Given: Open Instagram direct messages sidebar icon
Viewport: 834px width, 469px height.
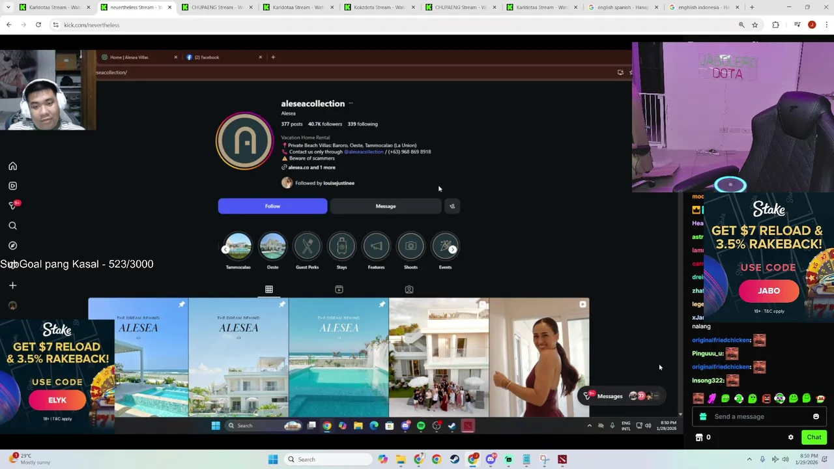Looking at the screenshot, I should click(x=12, y=205).
